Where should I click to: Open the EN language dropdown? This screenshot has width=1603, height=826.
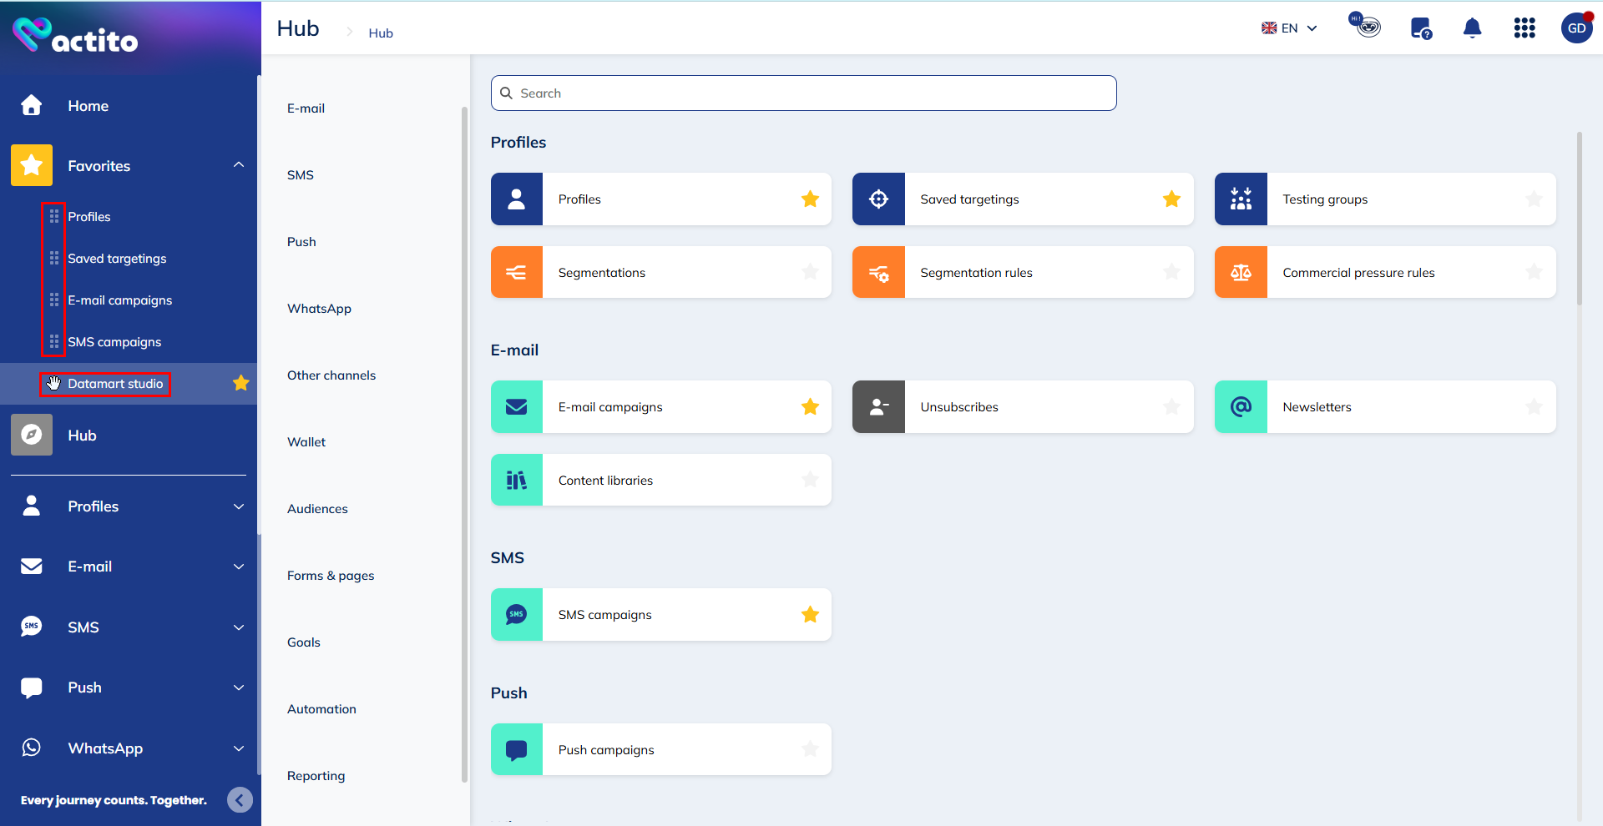click(x=1289, y=28)
